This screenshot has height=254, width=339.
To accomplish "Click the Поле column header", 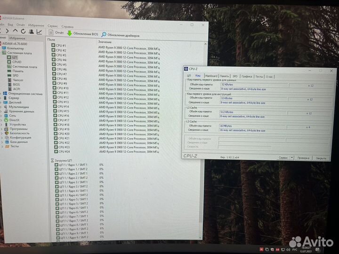I will point(51,40).
